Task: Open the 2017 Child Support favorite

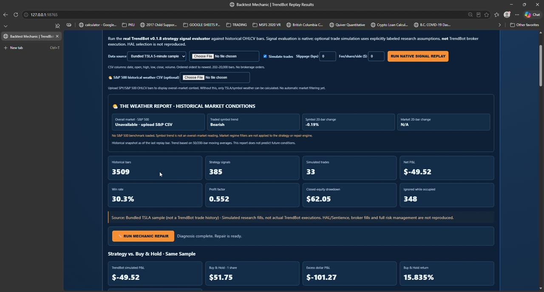Action: point(159,25)
